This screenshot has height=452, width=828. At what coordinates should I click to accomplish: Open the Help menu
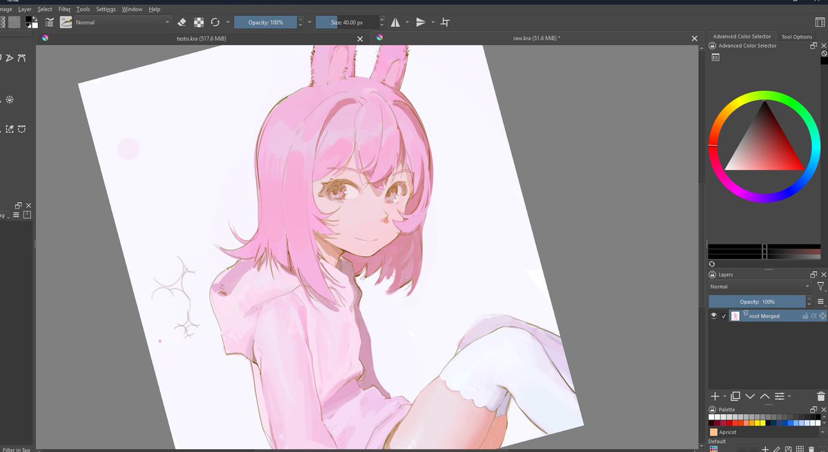[x=155, y=9]
